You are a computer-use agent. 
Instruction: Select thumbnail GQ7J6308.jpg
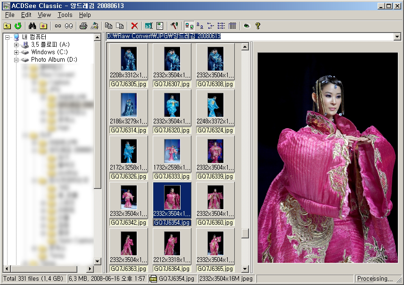tap(215, 65)
